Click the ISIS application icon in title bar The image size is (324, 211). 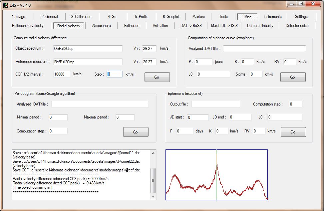pos(5,5)
